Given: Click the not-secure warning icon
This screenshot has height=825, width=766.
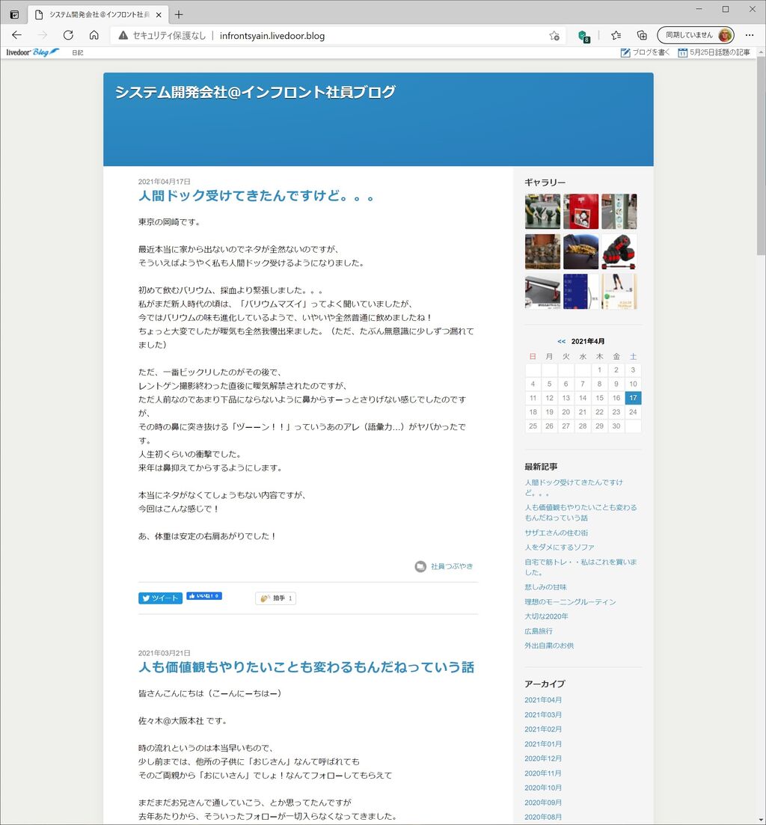Looking at the screenshot, I should pyautogui.click(x=123, y=35).
